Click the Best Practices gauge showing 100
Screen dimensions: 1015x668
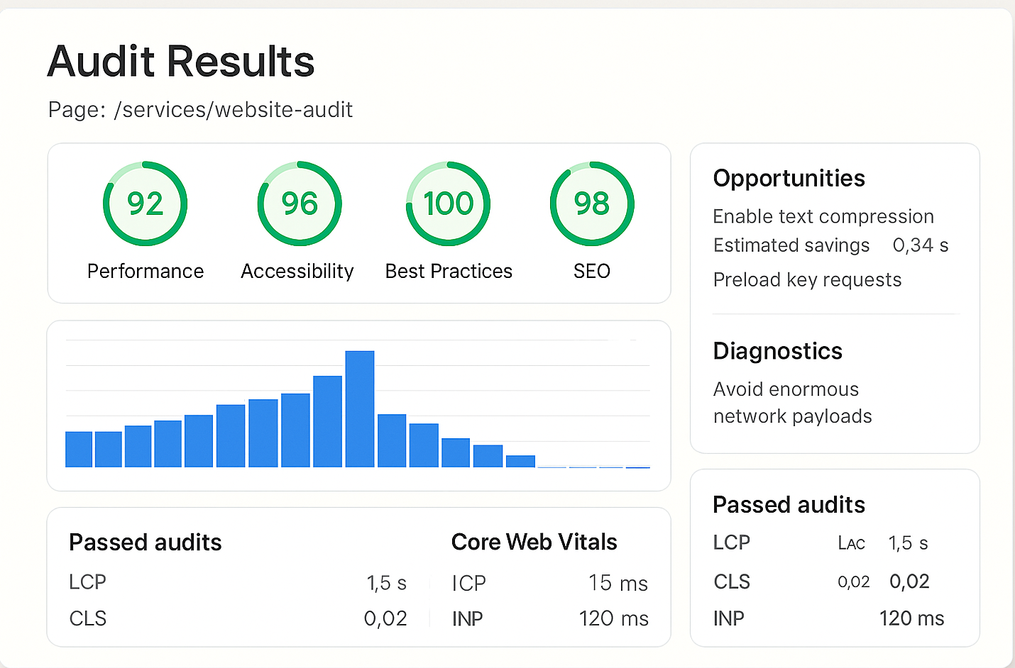click(448, 204)
